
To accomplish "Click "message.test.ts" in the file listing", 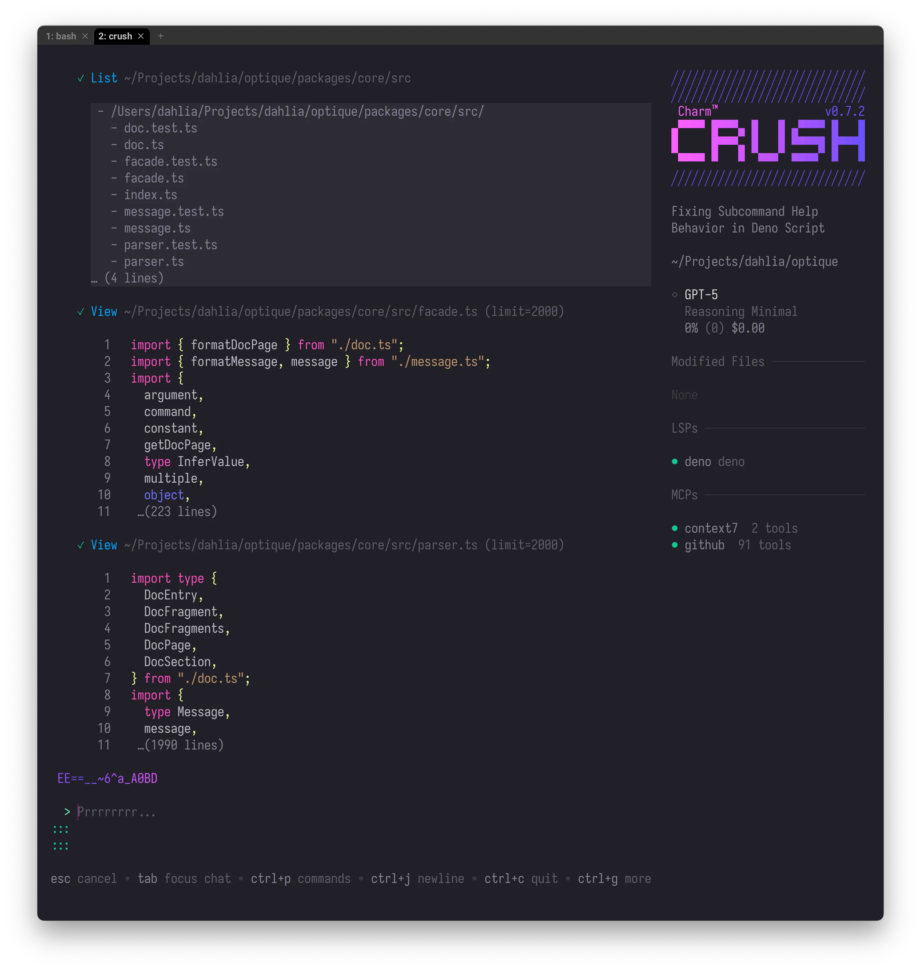I will pyautogui.click(x=174, y=212).
